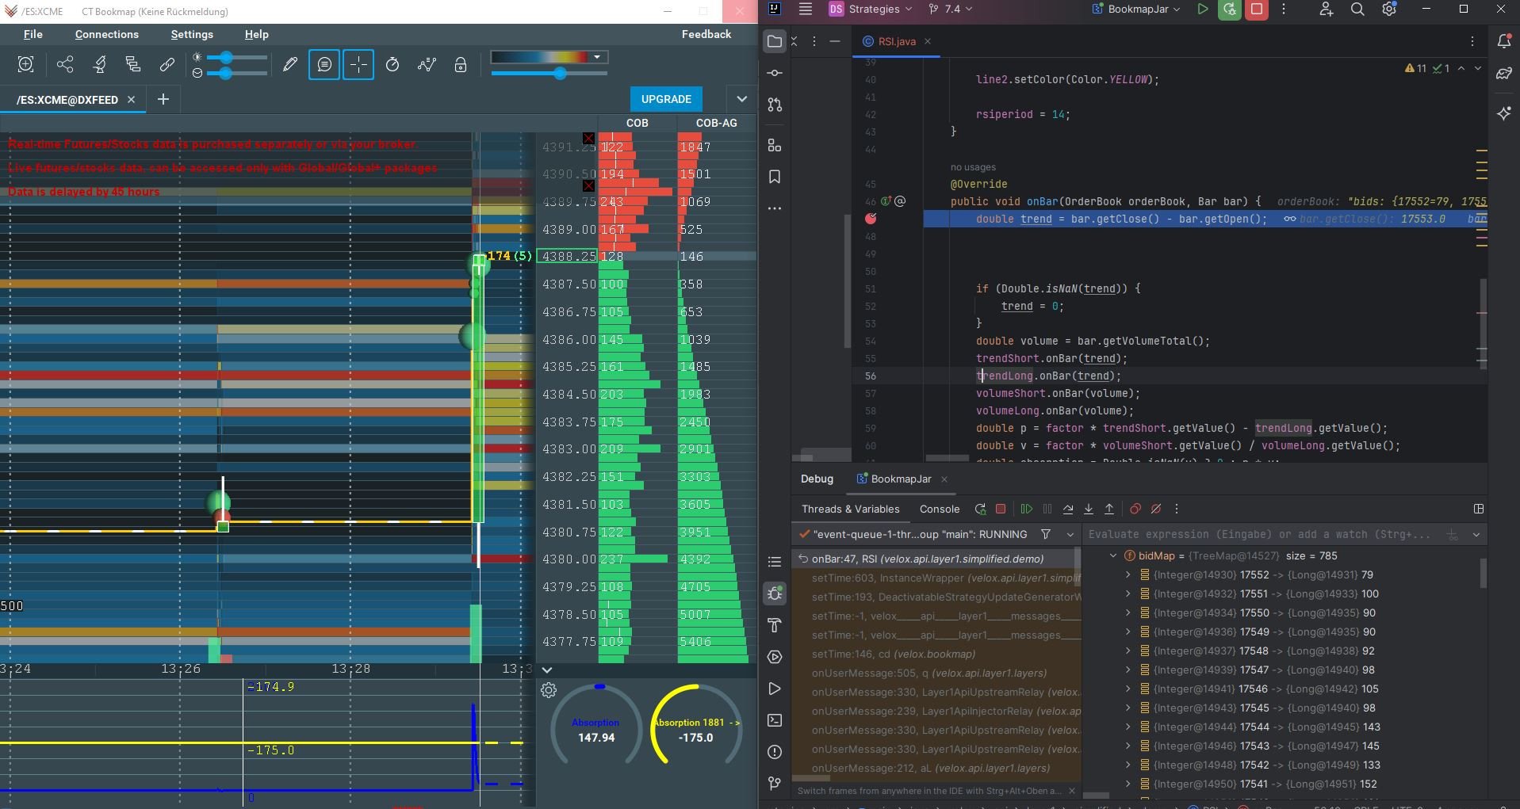Click the green Run icon in IntelliJ
Viewport: 1520px width, 809px height.
coord(1203,10)
